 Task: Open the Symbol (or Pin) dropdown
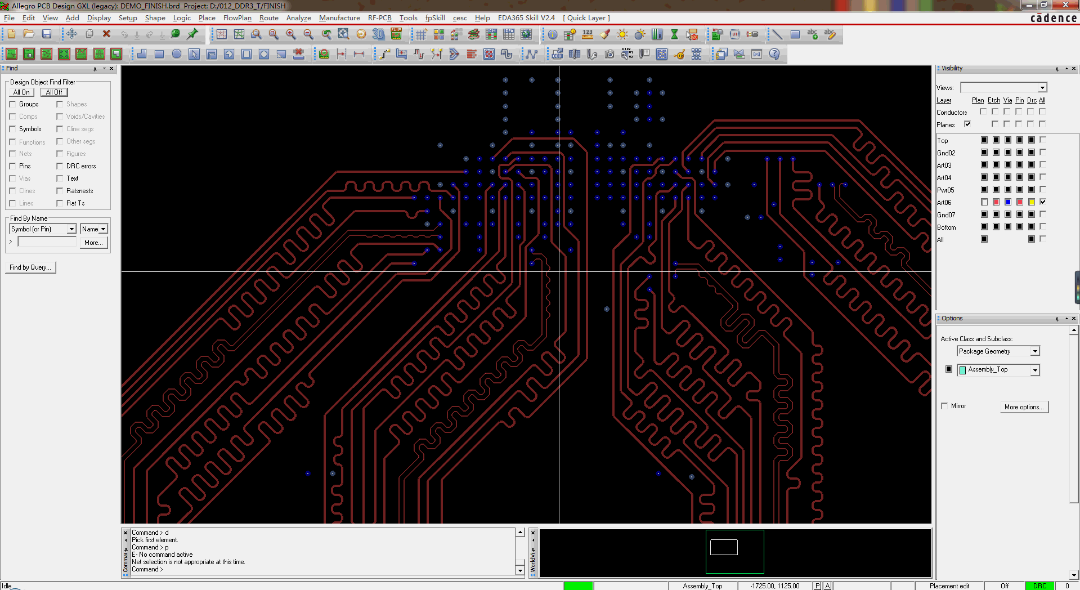tap(71, 229)
